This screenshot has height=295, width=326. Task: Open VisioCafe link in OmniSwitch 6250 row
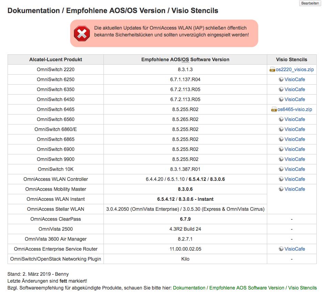[295, 79]
